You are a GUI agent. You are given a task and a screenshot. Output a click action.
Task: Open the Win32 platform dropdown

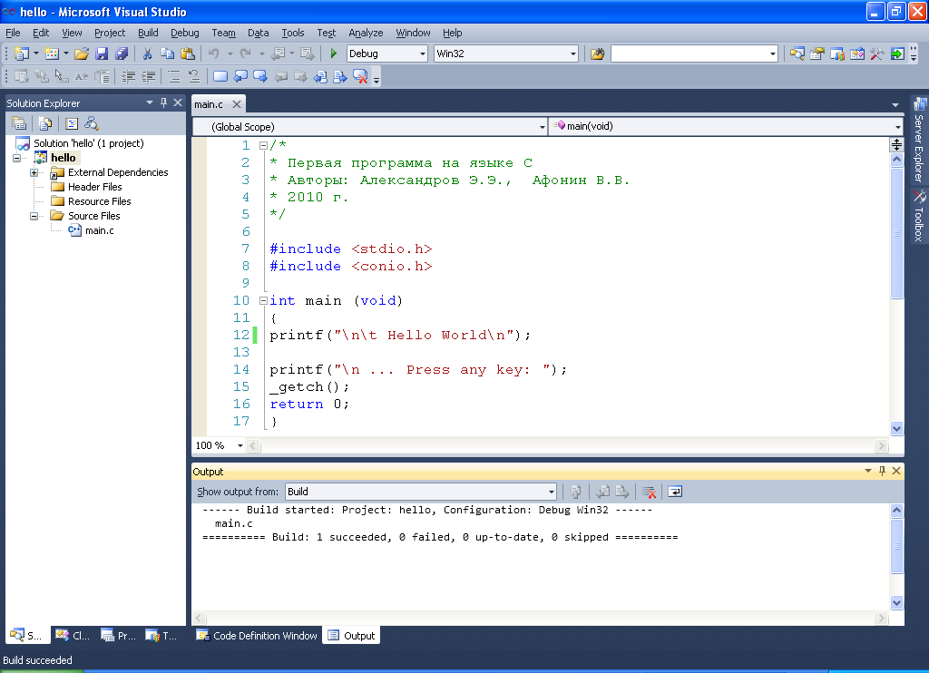tap(573, 54)
